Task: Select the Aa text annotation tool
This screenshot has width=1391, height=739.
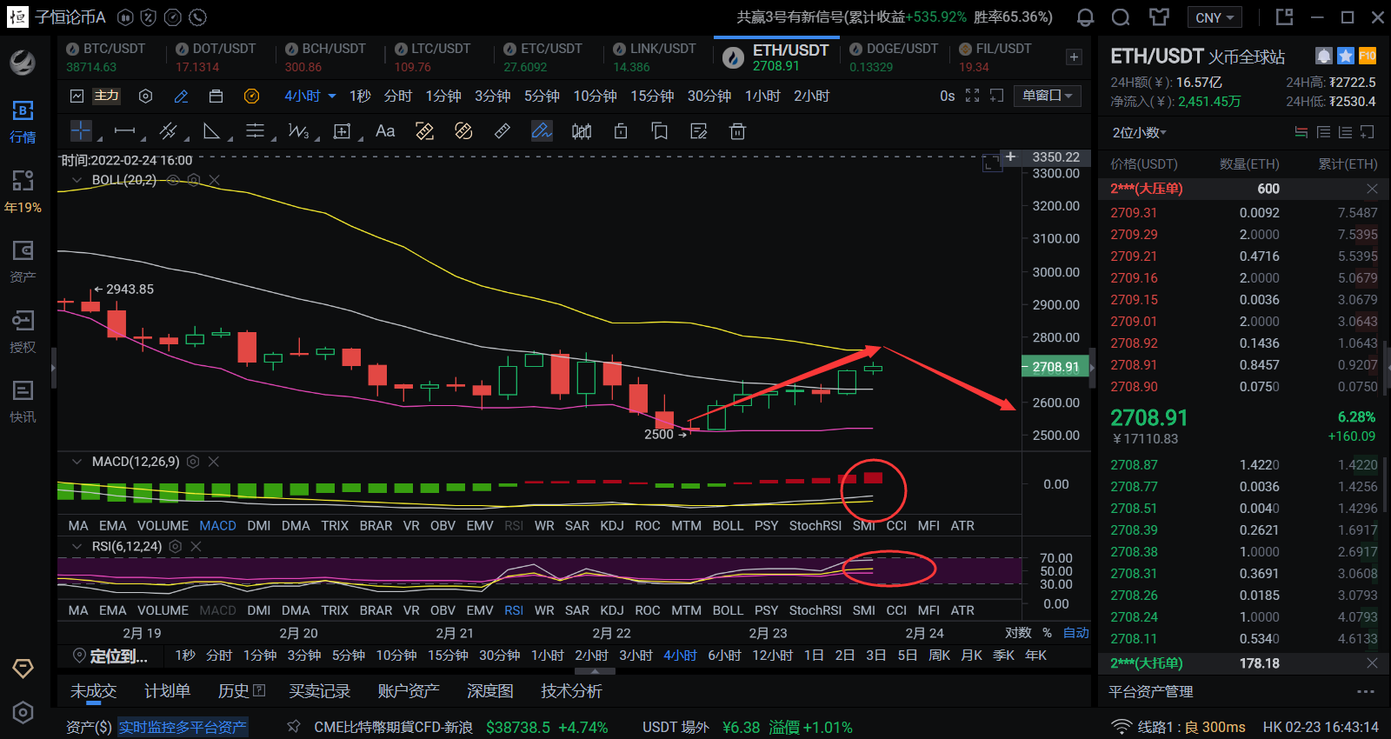Action: click(385, 131)
